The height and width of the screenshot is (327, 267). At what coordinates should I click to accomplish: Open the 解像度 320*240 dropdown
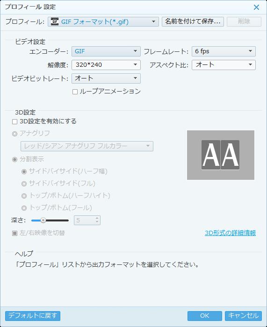point(106,65)
